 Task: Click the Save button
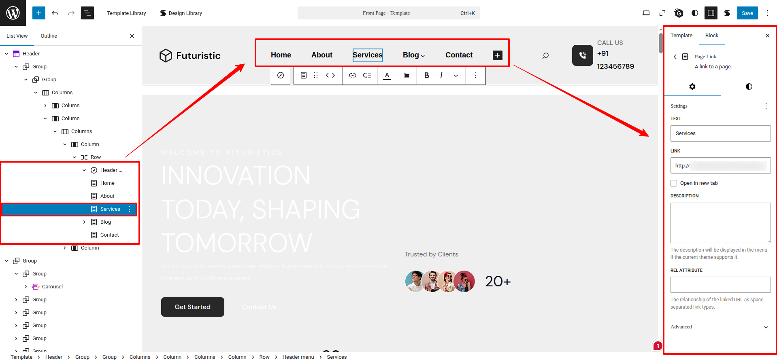(747, 13)
